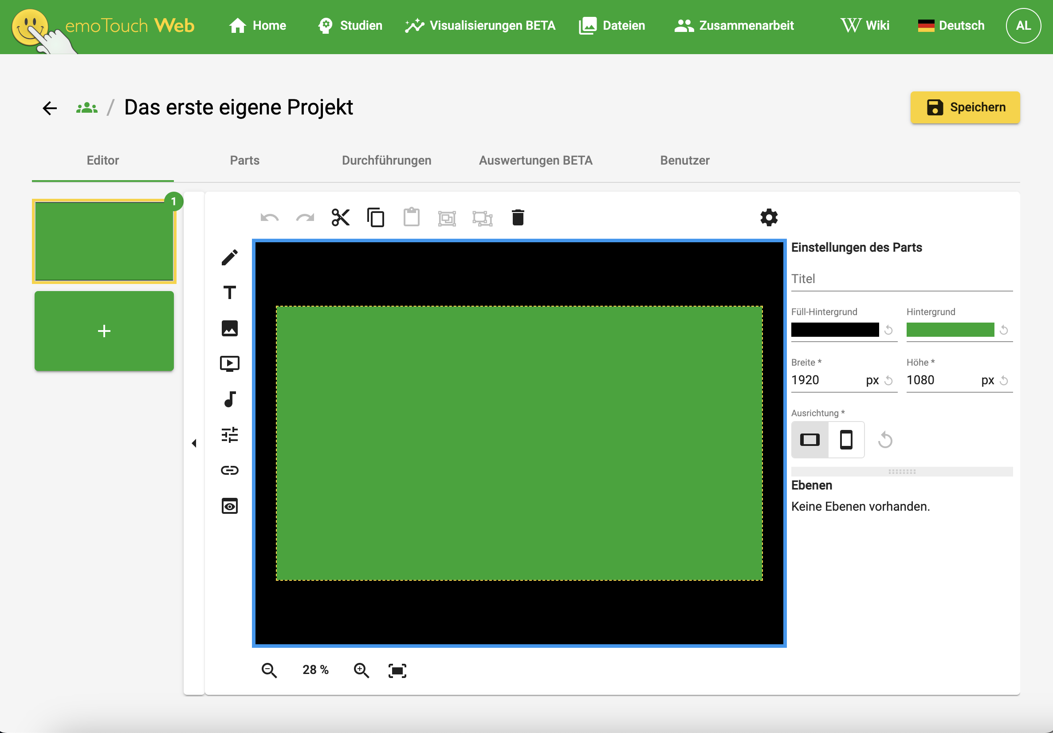The width and height of the screenshot is (1053, 733).
Task: Switch to the Durchführungen tab
Action: coord(386,161)
